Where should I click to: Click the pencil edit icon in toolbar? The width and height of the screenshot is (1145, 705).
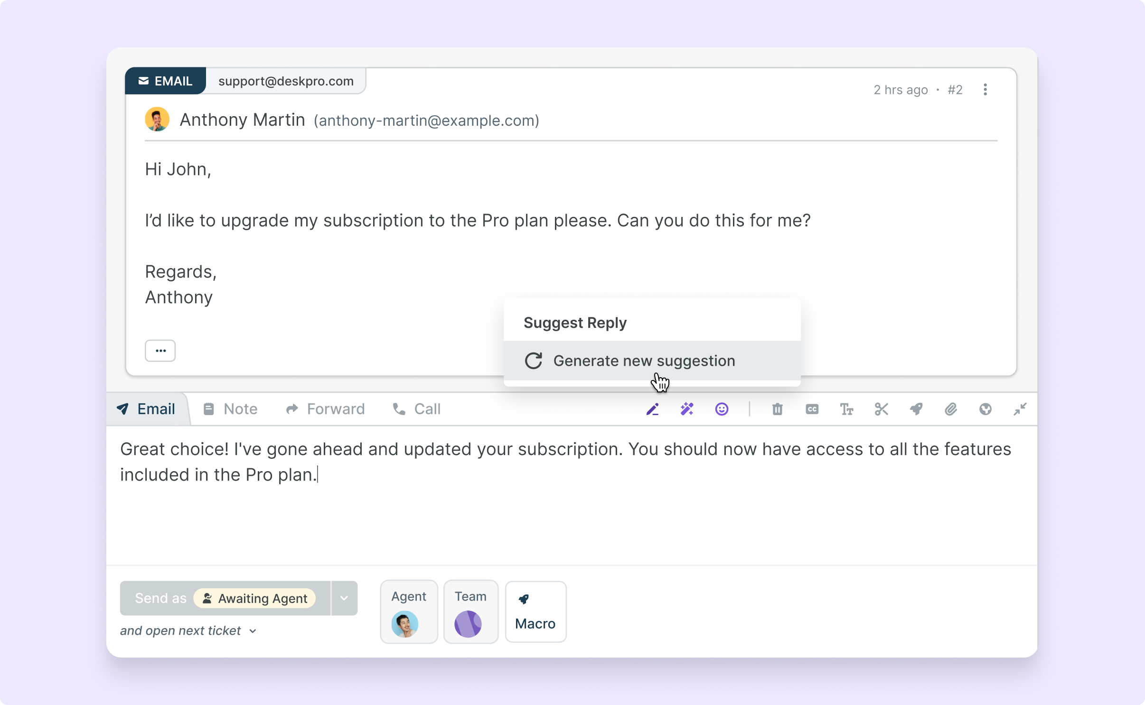[x=652, y=409]
